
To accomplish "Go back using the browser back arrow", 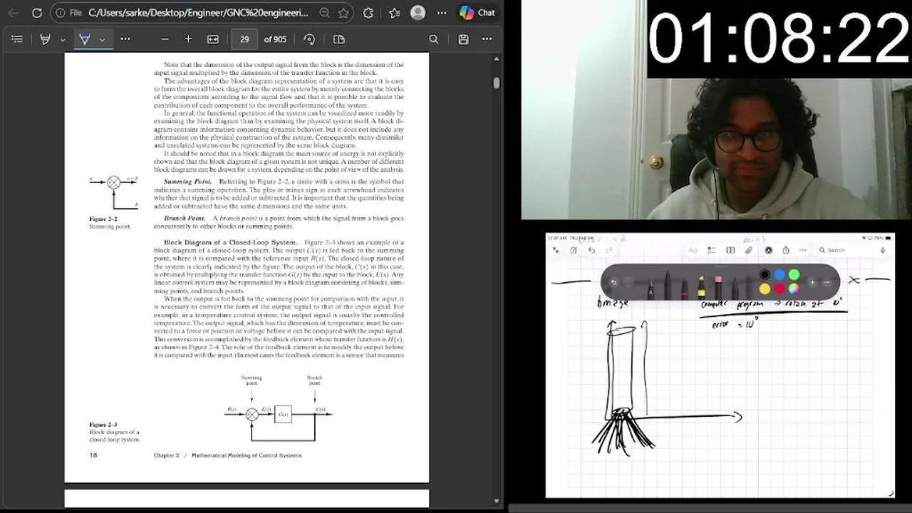I will tap(13, 13).
